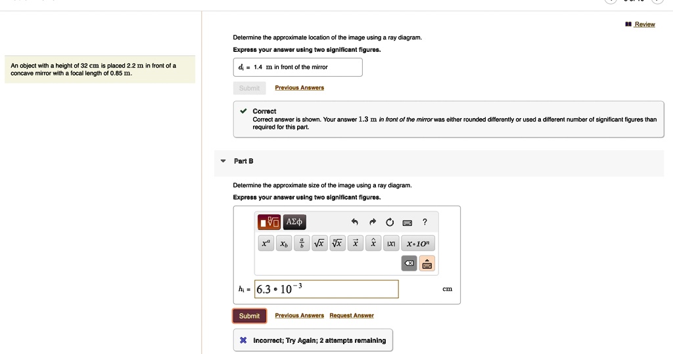Collapse the Part B section
The height and width of the screenshot is (354, 673).
coord(223,161)
